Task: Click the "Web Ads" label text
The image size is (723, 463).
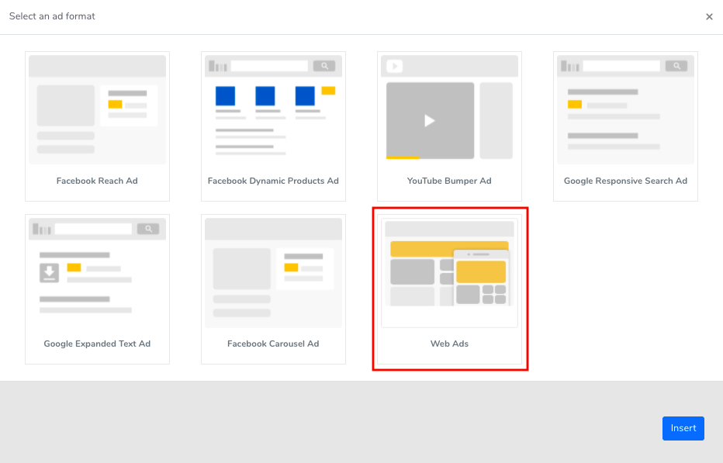Action: (x=450, y=344)
